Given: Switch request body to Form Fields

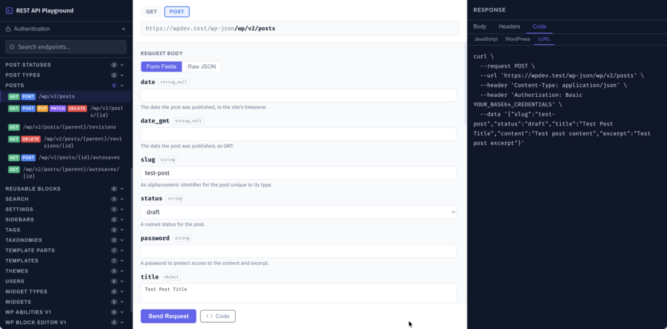Looking at the screenshot, I should 162,67.
